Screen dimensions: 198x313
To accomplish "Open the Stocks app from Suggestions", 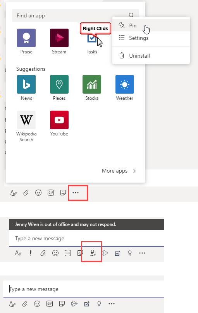I will coord(92,84).
